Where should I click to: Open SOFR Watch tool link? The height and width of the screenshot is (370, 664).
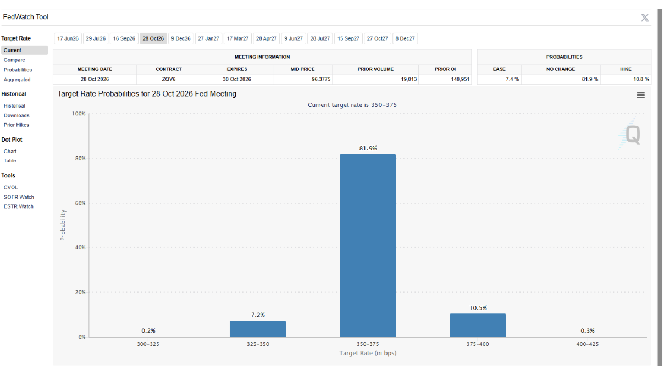point(19,197)
